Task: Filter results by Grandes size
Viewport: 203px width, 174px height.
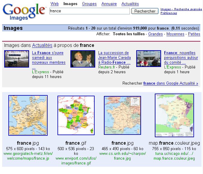Action: [x=155, y=34]
